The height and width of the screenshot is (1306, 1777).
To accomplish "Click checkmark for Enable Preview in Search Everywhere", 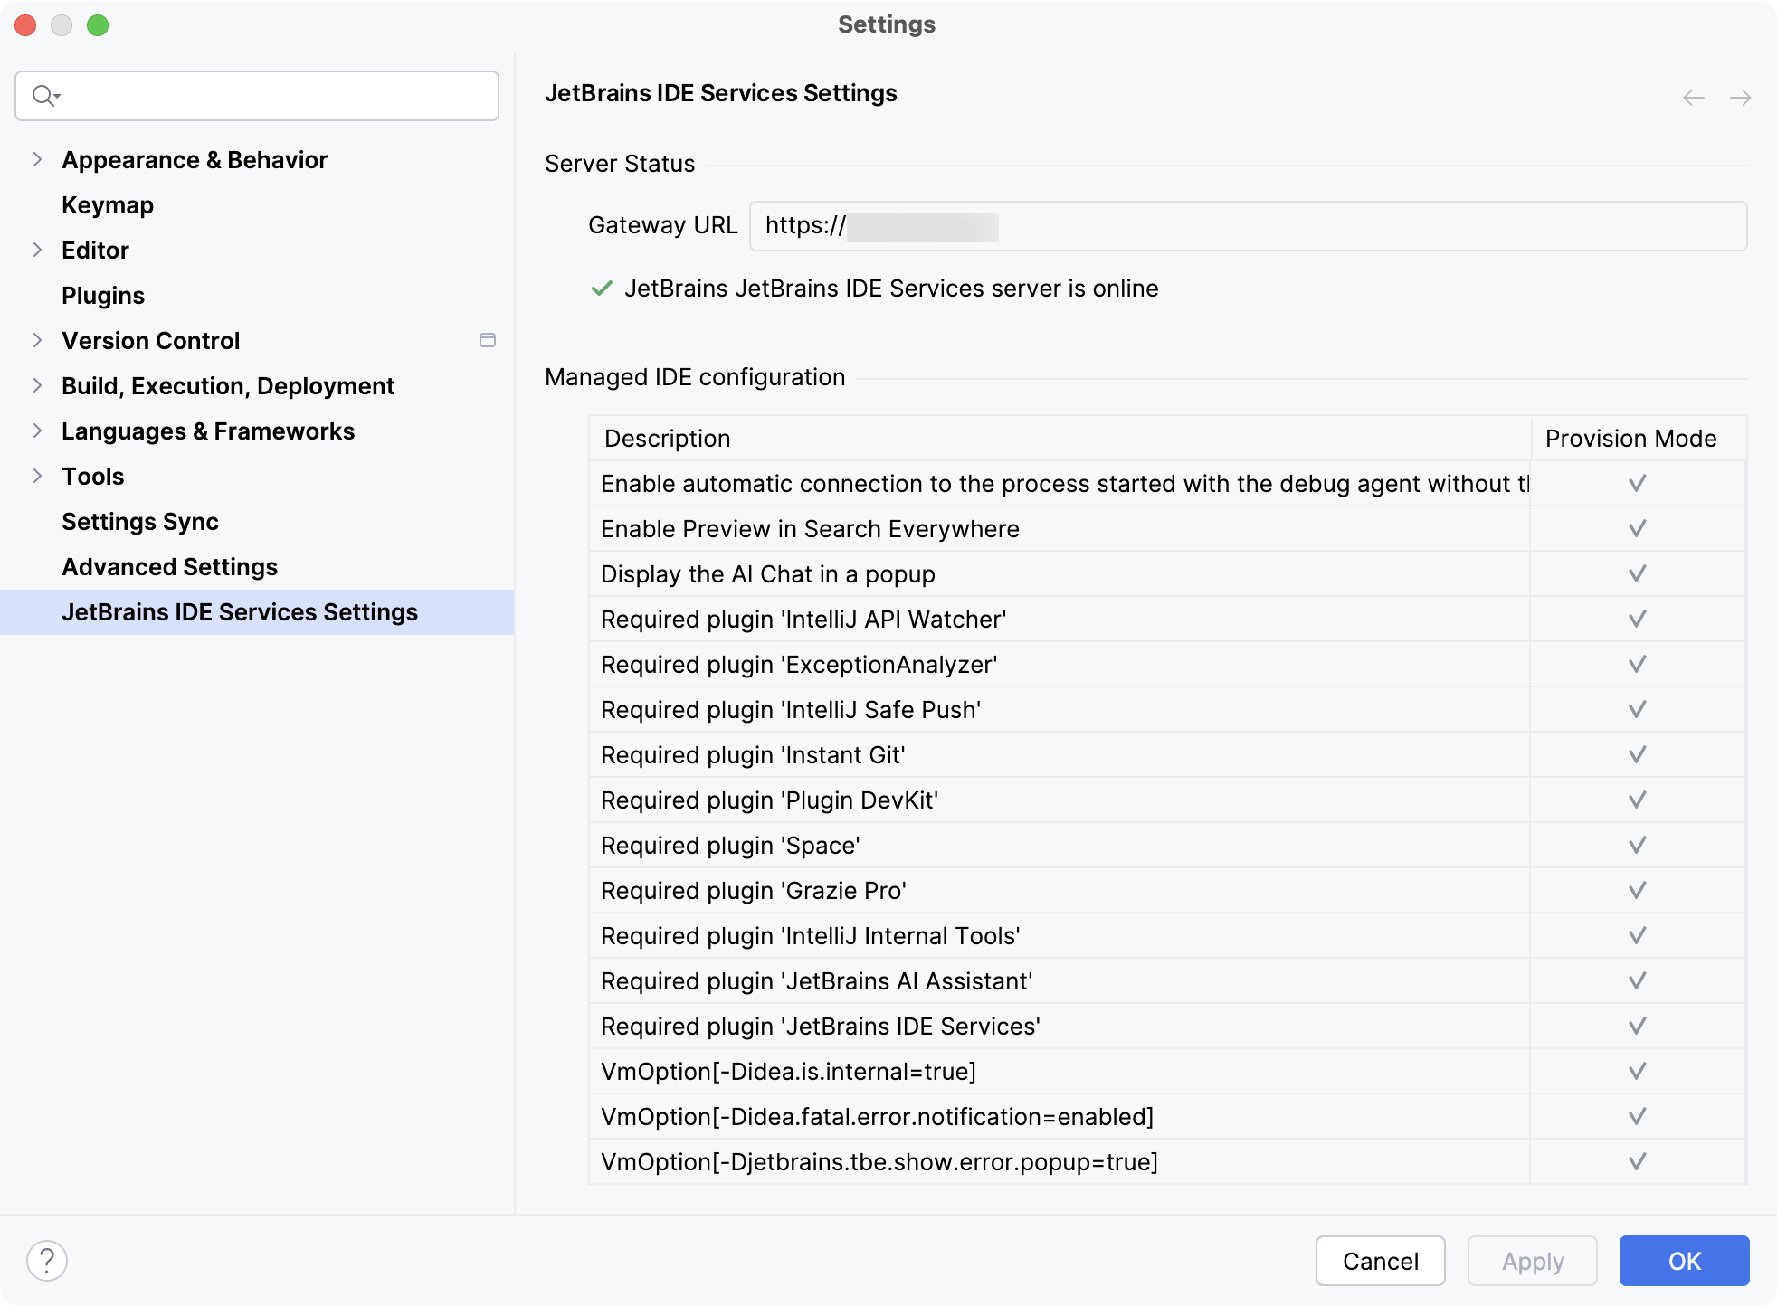I will [1637, 528].
